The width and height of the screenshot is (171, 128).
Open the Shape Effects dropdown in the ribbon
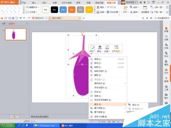(113, 12)
